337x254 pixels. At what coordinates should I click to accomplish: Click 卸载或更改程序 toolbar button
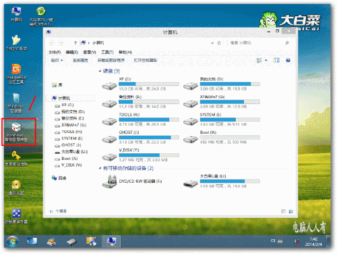pyautogui.click(x=111, y=60)
